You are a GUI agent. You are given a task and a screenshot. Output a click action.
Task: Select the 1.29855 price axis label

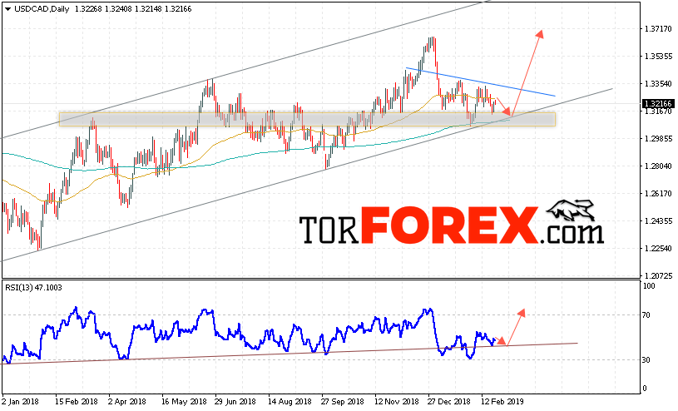pyautogui.click(x=658, y=139)
